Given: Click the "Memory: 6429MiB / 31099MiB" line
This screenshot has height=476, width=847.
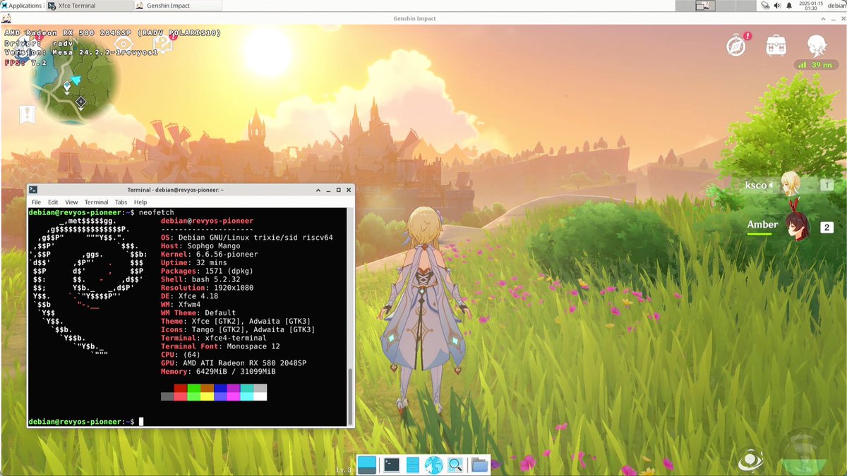Looking at the screenshot, I should coord(218,371).
